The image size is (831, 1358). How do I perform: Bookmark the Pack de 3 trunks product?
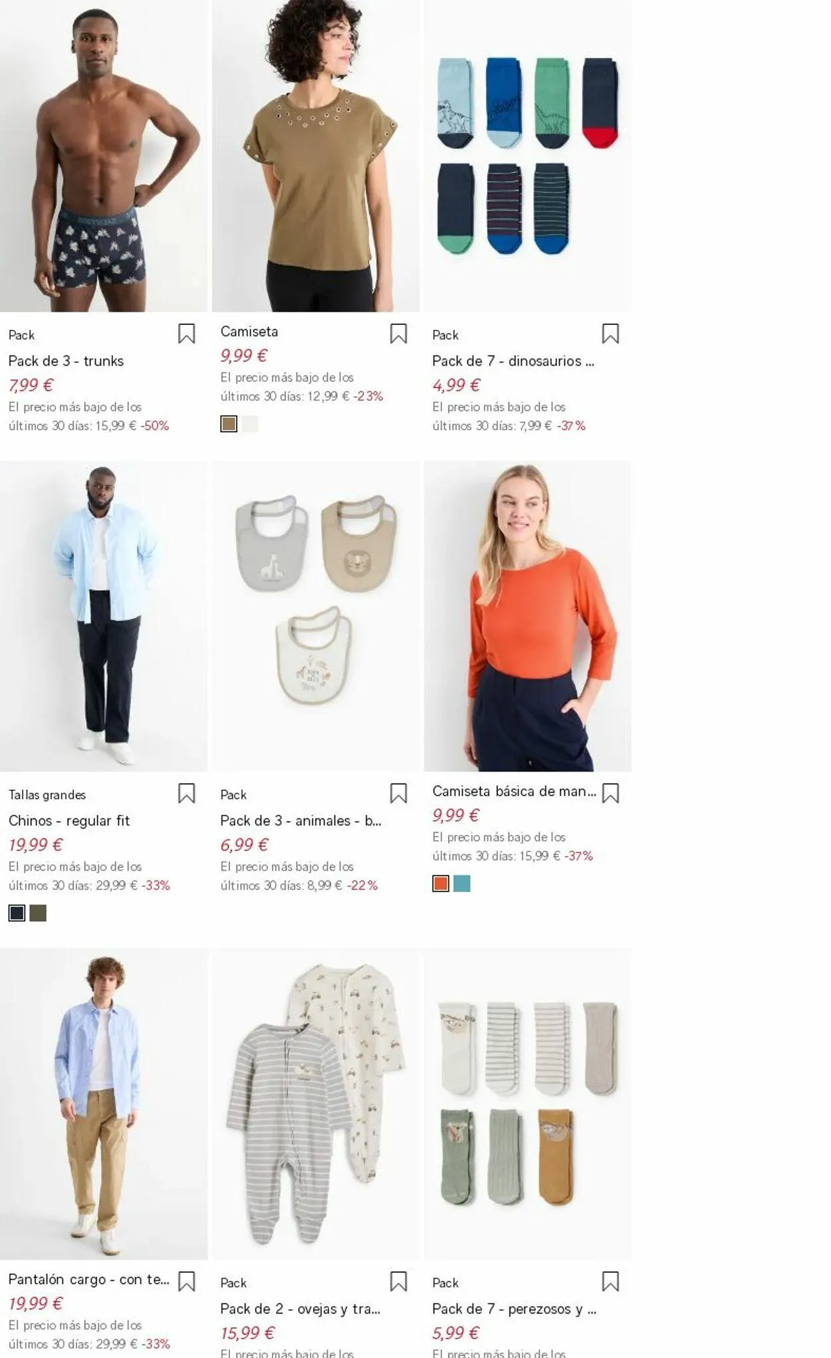[x=186, y=334]
